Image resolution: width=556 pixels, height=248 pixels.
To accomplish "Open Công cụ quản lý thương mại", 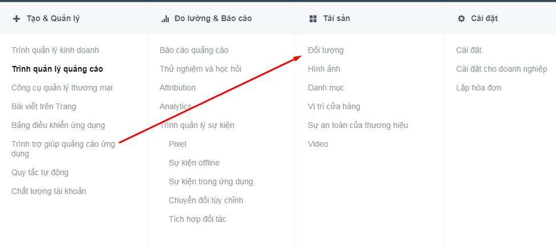I will tap(62, 88).
